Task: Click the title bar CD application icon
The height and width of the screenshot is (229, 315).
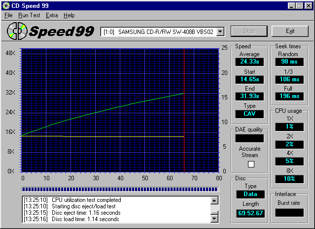Action: pyautogui.click(x=6, y=5)
